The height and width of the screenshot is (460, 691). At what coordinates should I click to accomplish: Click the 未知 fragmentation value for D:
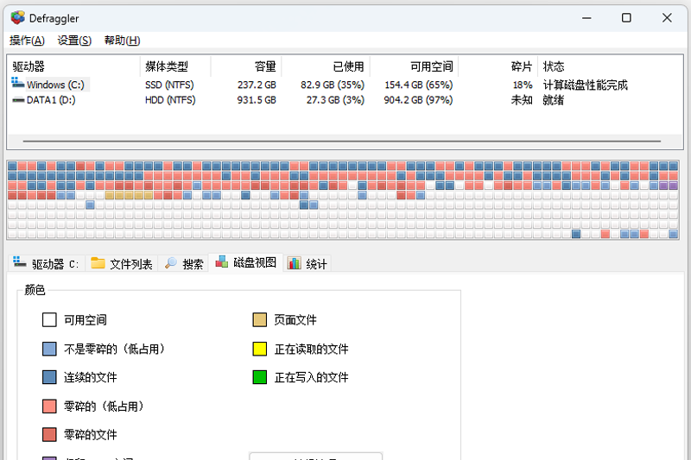click(522, 100)
